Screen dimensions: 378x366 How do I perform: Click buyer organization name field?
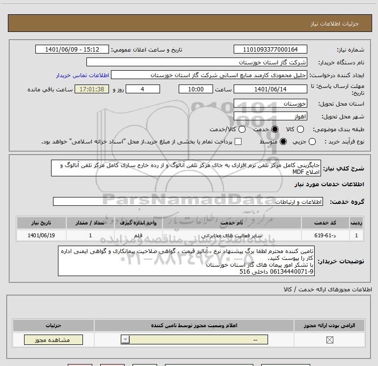[x=197, y=62]
